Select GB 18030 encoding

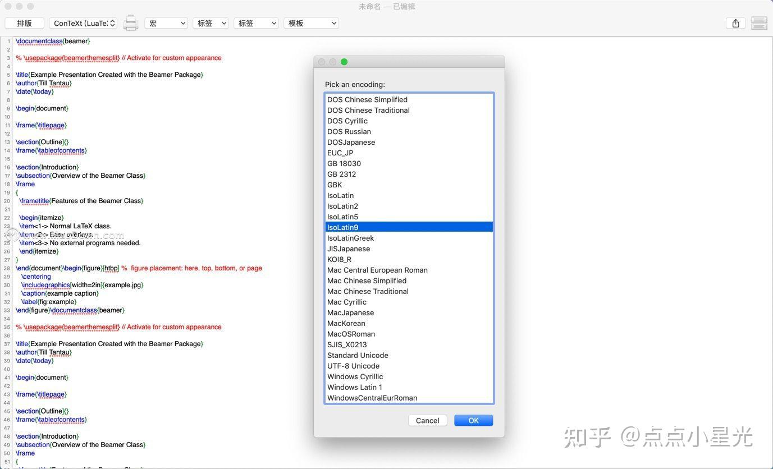click(x=344, y=163)
